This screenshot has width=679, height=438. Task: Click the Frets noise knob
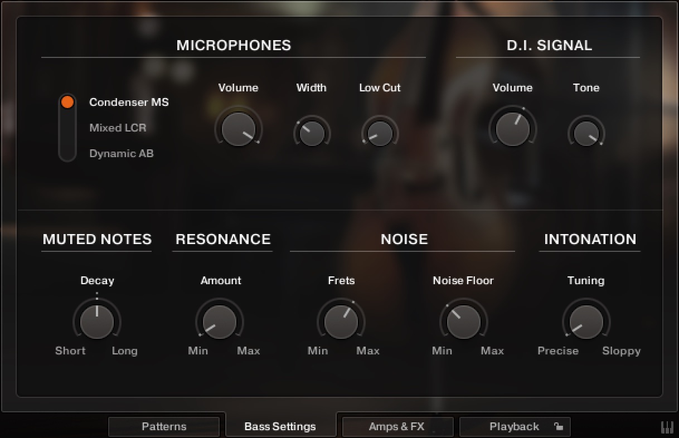(342, 322)
